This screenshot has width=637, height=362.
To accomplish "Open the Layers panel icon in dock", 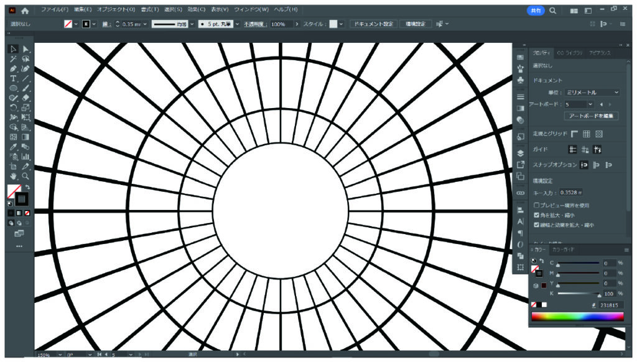I will click(521, 153).
